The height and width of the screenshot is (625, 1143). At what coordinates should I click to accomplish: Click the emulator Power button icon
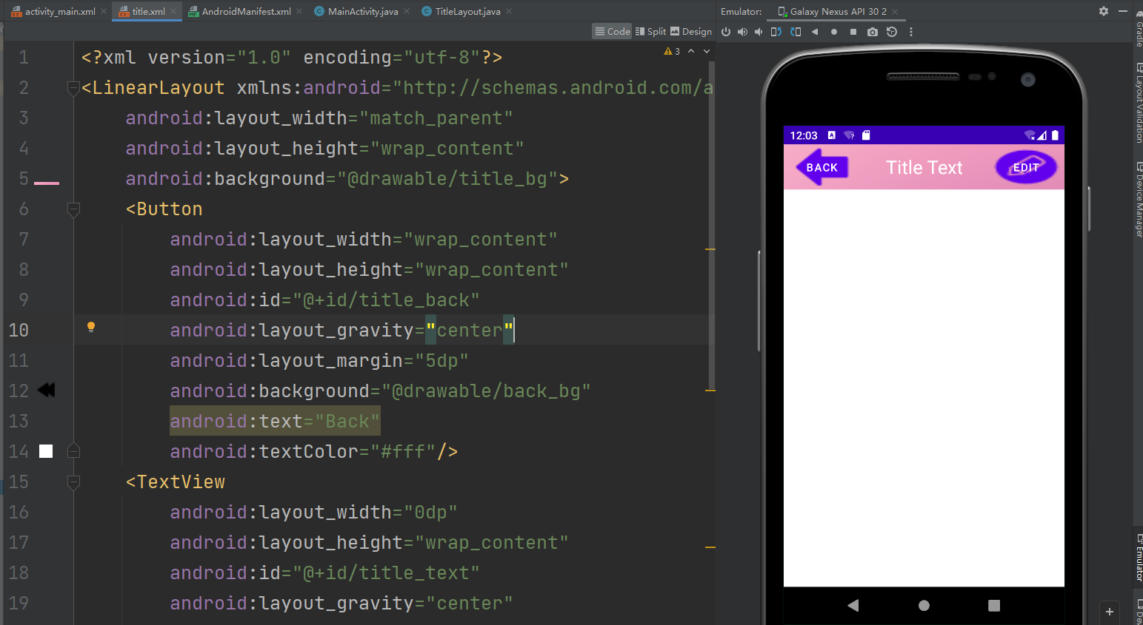726,32
